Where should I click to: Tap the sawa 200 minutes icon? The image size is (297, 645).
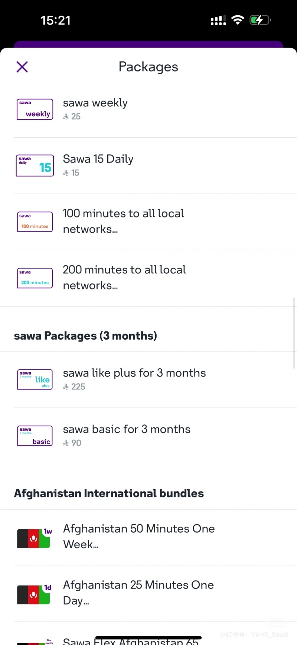click(x=35, y=278)
